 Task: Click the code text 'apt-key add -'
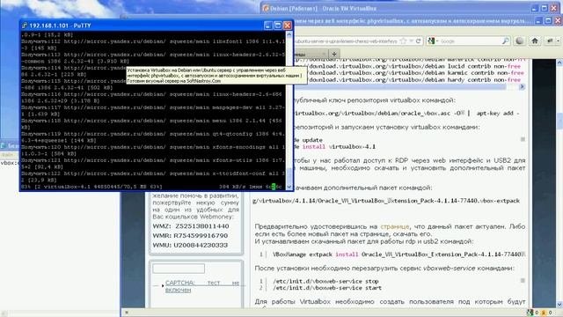point(498,114)
